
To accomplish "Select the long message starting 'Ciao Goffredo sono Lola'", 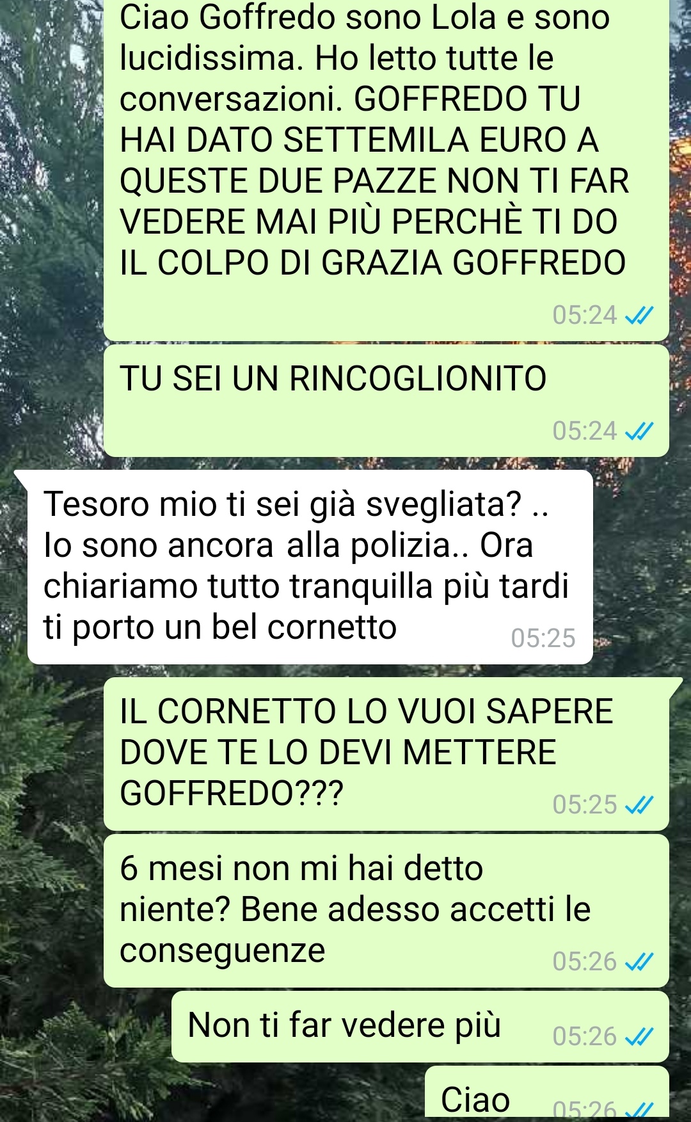I will pos(386,170).
